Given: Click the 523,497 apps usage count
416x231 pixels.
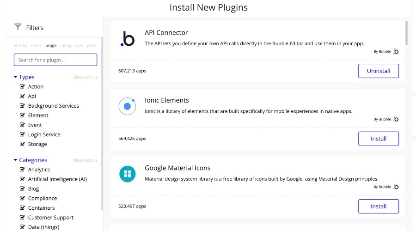Looking at the screenshot, I should 132,206.
